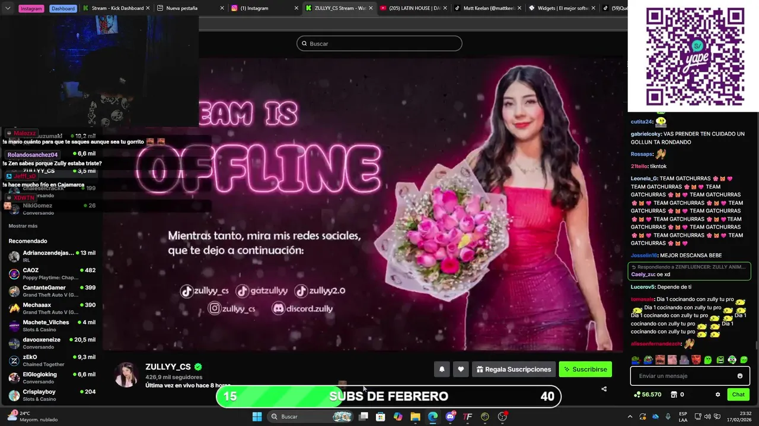Click the verified badge next to ZULLYY_CS

[198, 367]
